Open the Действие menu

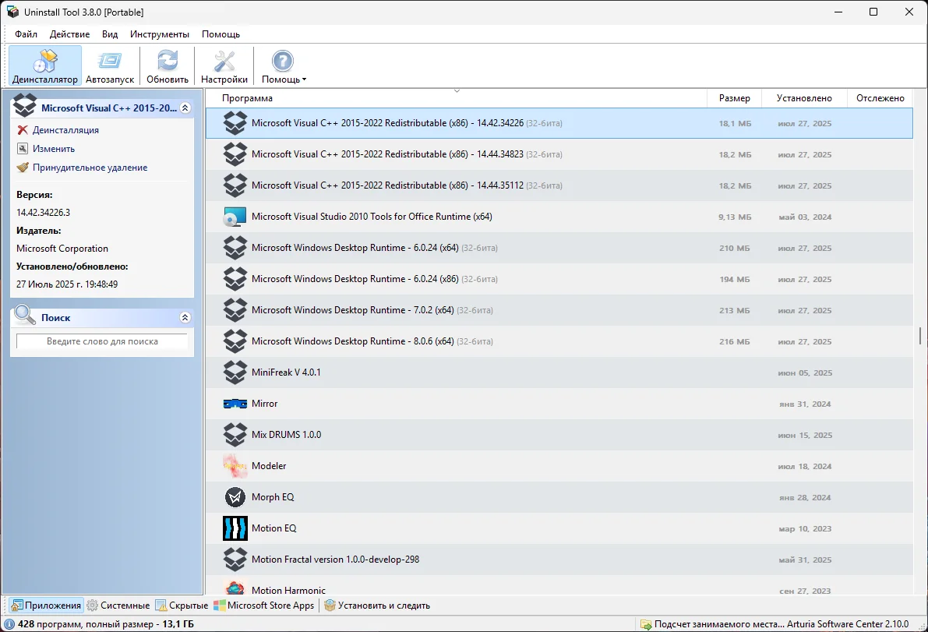(69, 34)
